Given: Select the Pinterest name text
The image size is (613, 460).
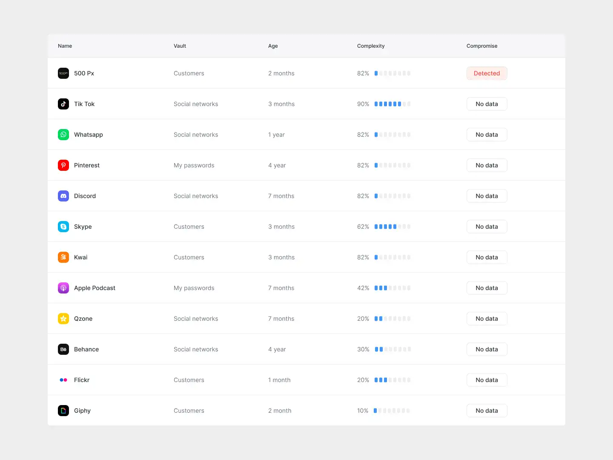Looking at the screenshot, I should (87, 165).
